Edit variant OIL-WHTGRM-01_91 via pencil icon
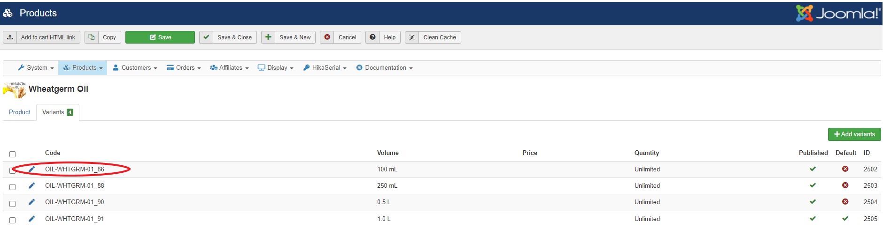The width and height of the screenshot is (883, 236). pos(32,219)
